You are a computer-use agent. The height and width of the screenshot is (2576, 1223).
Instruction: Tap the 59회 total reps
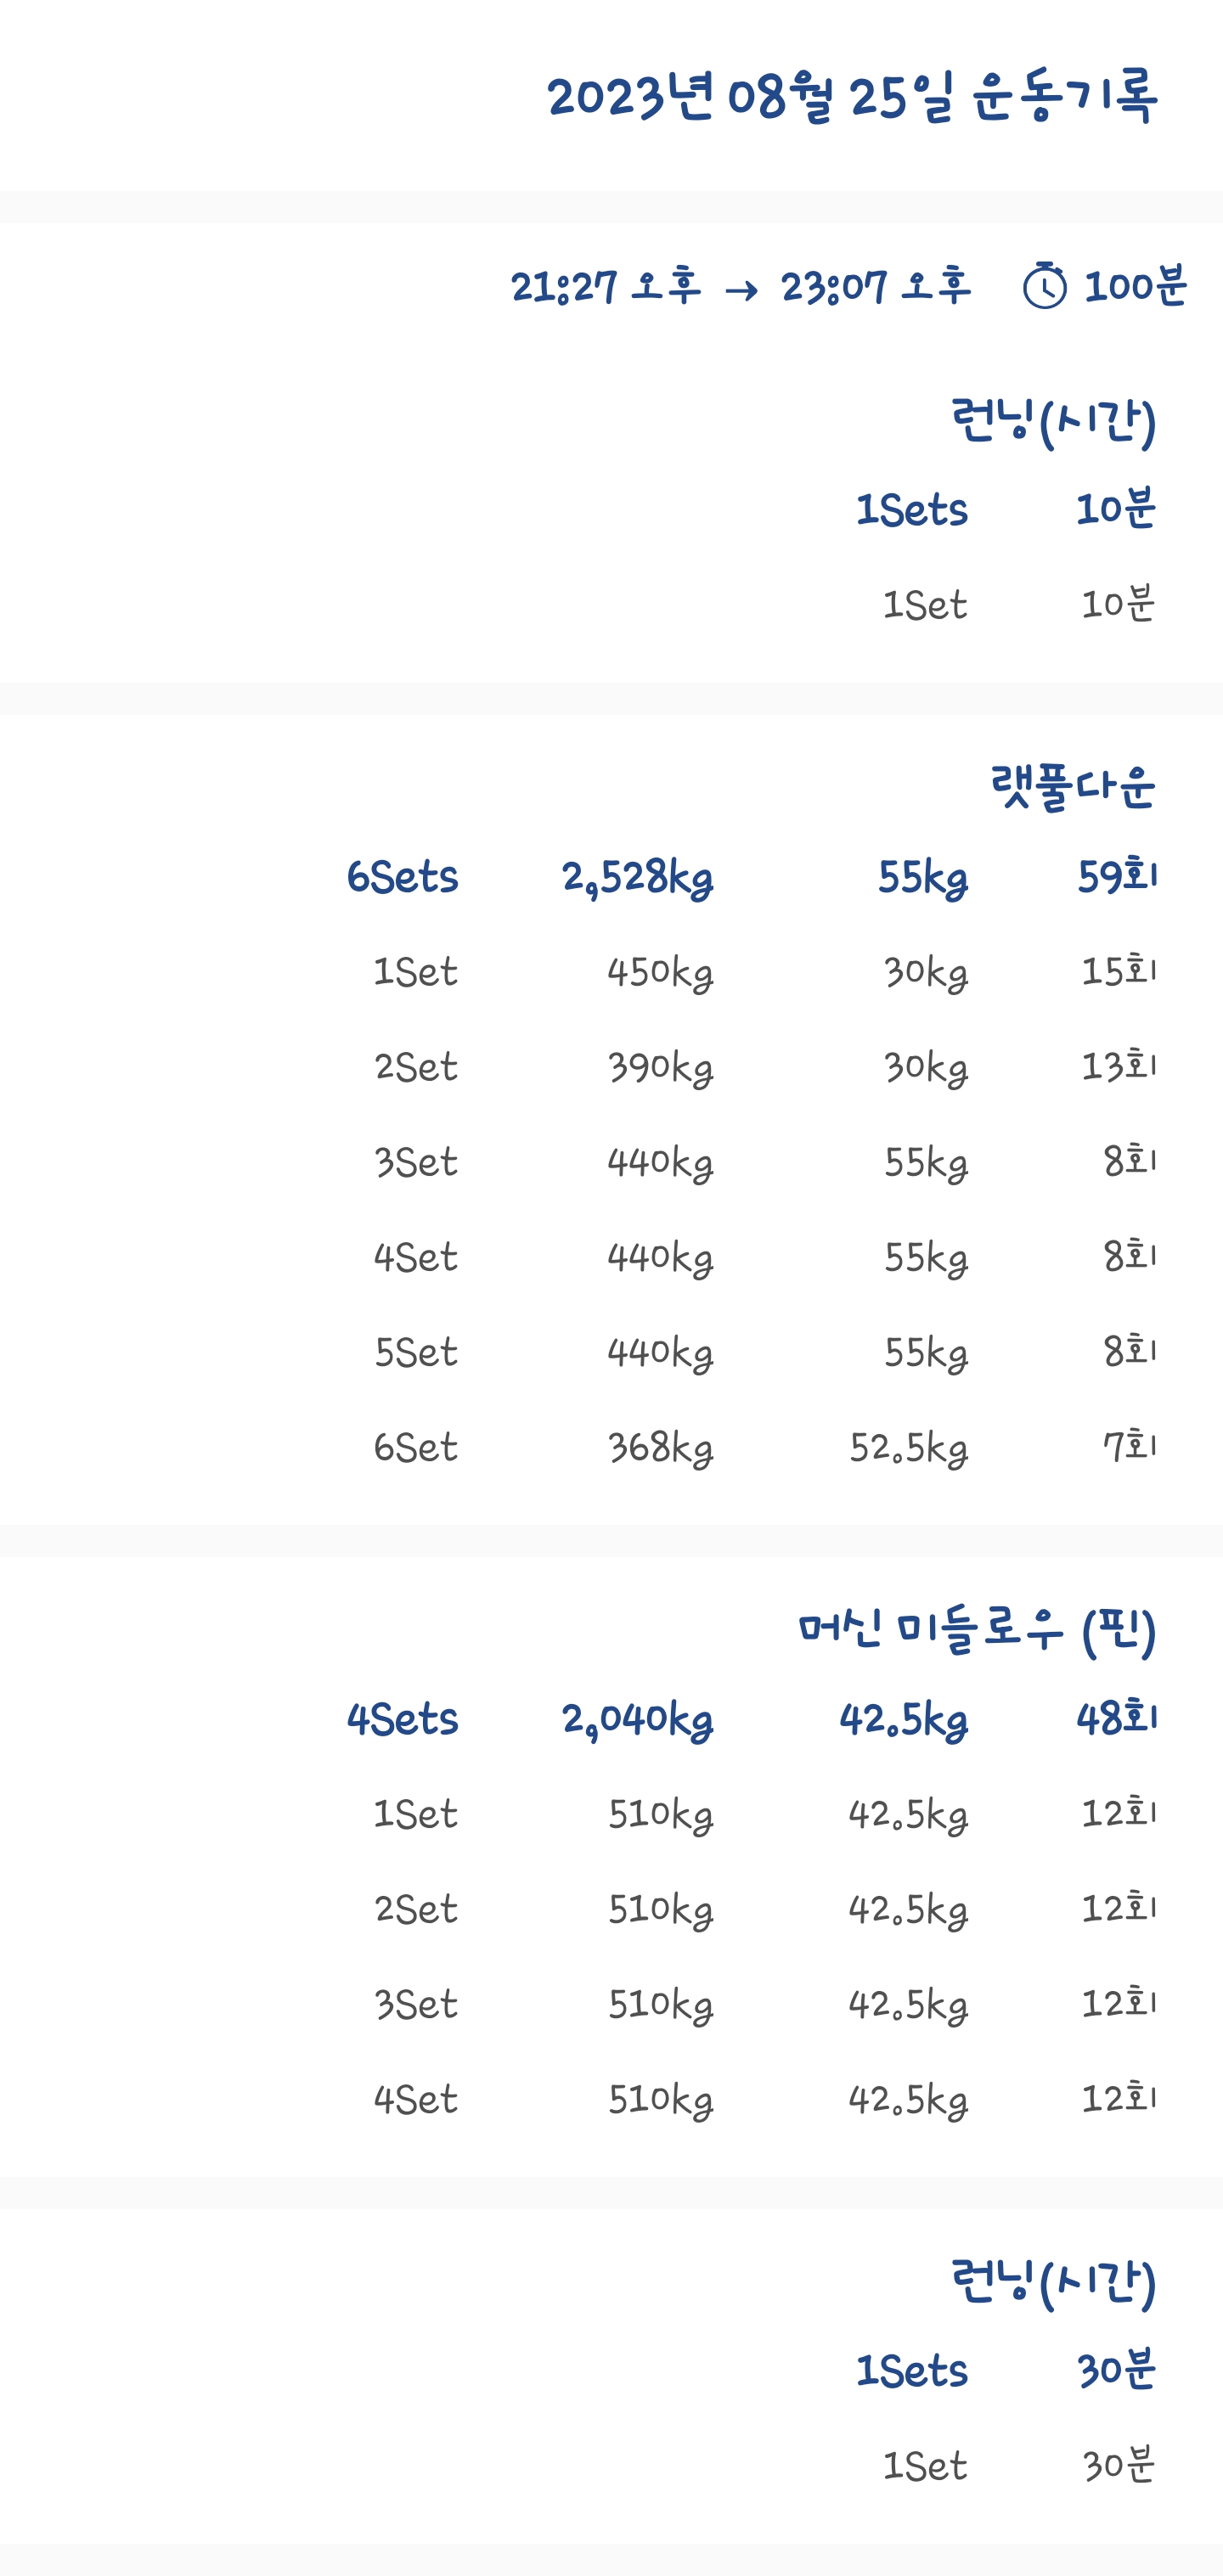(1117, 877)
